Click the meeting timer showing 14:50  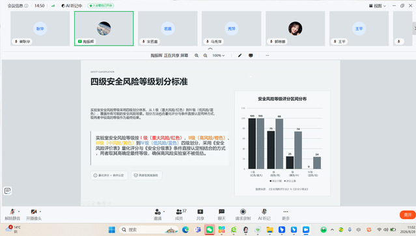(x=40, y=6)
